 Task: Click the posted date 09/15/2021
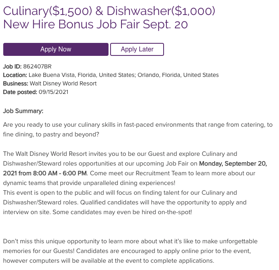(x=53, y=92)
